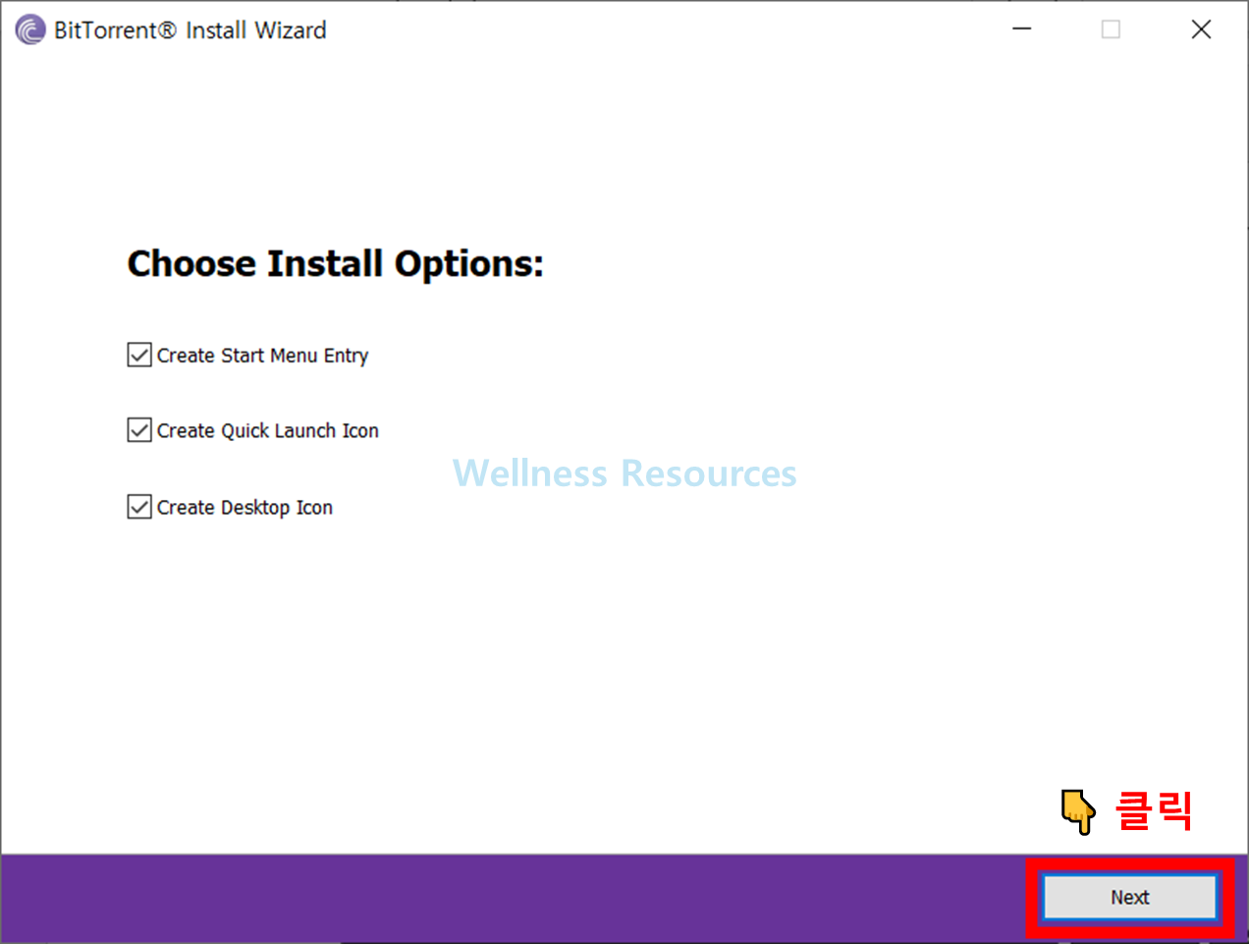
Task: Minimize the Install Wizard window
Action: pyautogui.click(x=1021, y=29)
